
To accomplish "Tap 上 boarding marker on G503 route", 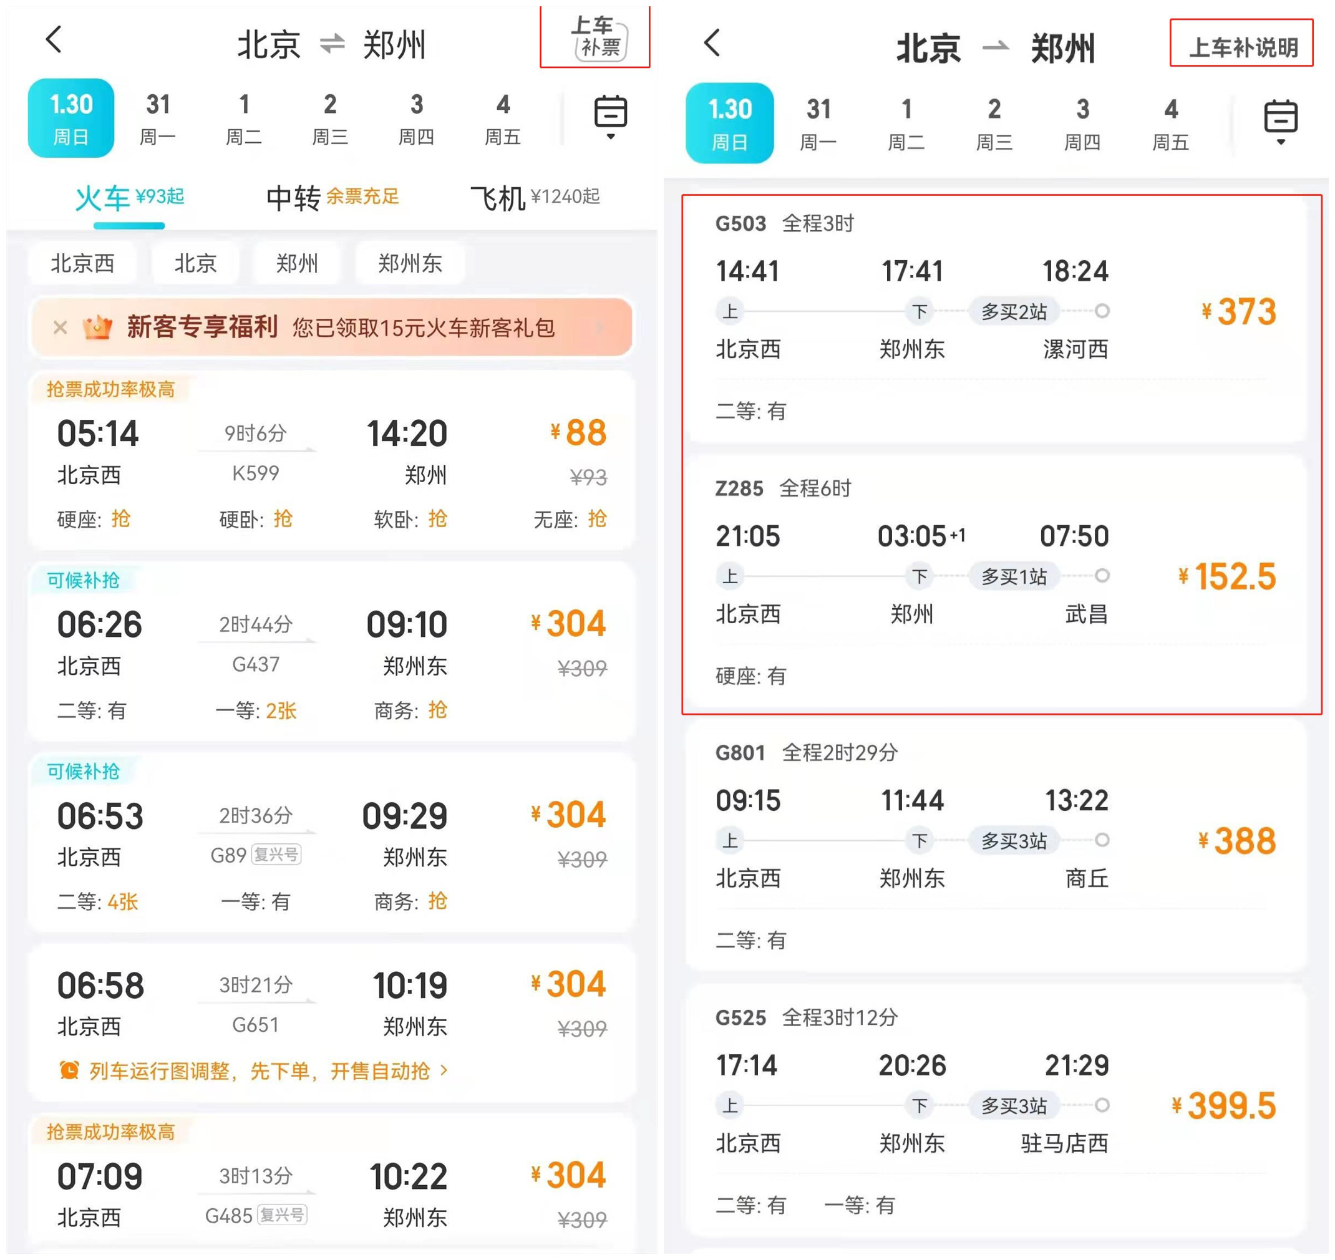I will pyautogui.click(x=730, y=311).
